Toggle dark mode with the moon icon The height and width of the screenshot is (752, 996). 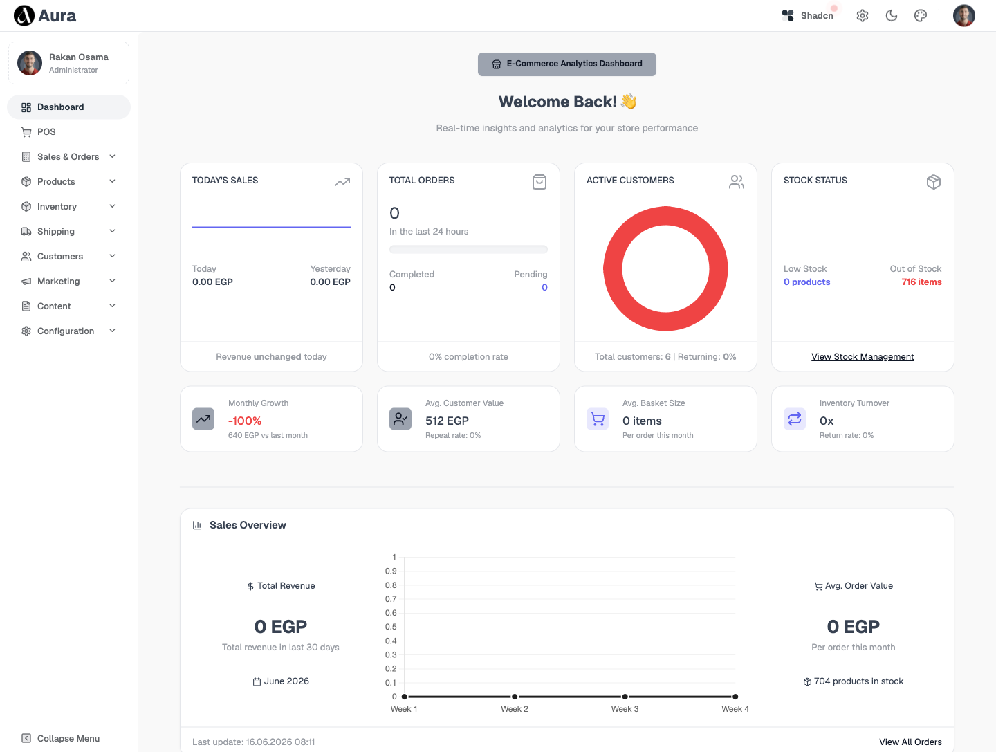point(892,15)
